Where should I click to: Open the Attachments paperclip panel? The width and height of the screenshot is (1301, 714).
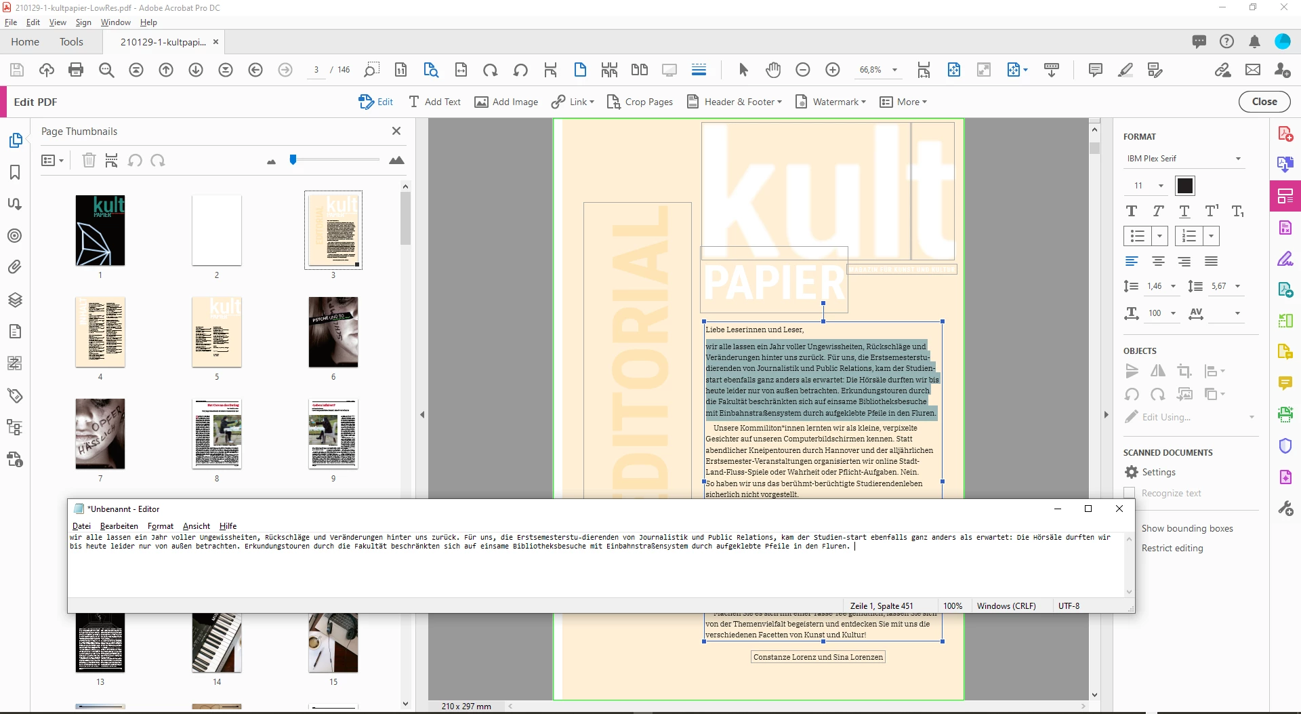click(x=15, y=267)
